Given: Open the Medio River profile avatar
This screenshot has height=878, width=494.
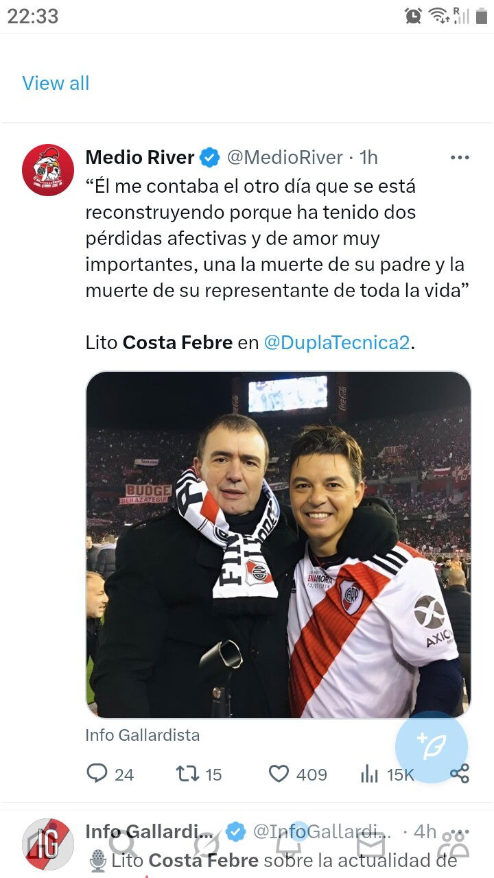Looking at the screenshot, I should pos(48,170).
